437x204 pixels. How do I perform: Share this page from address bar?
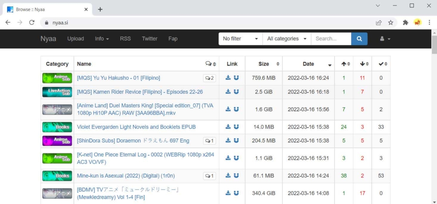pyautogui.click(x=379, y=23)
